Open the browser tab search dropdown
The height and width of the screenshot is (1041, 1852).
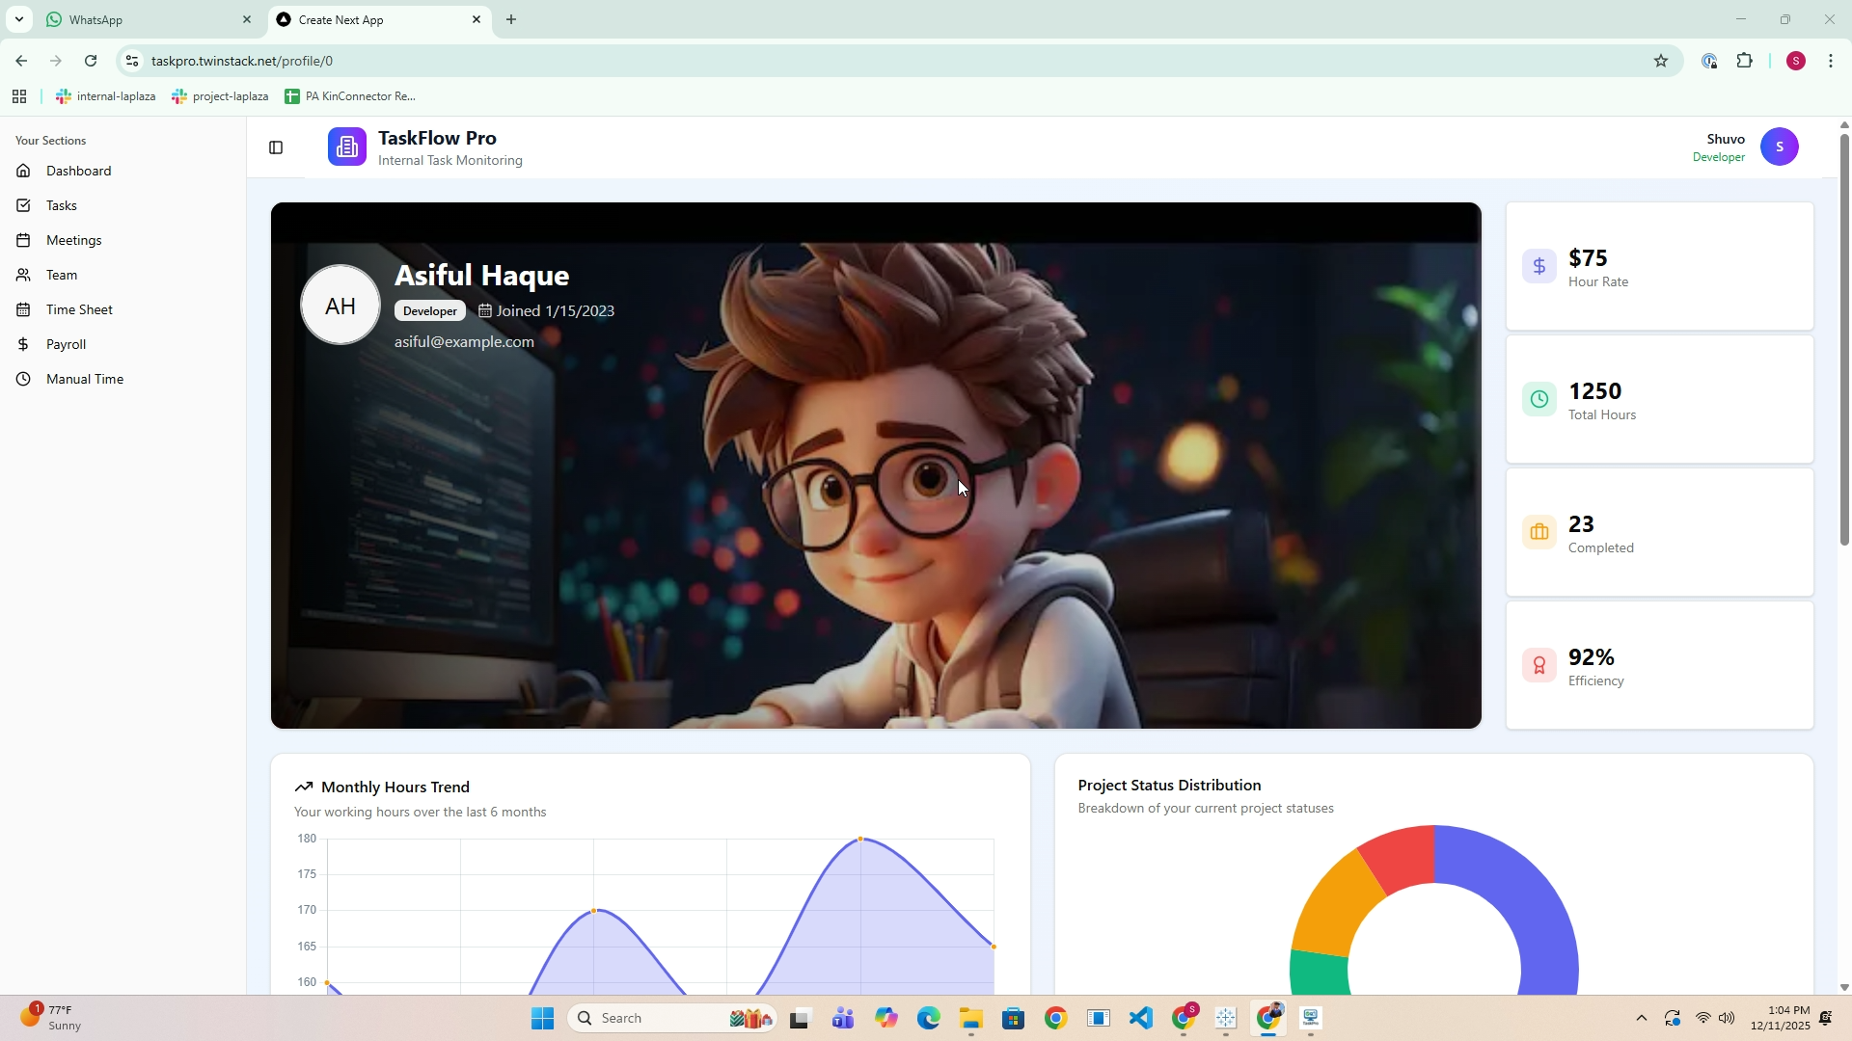(x=18, y=19)
